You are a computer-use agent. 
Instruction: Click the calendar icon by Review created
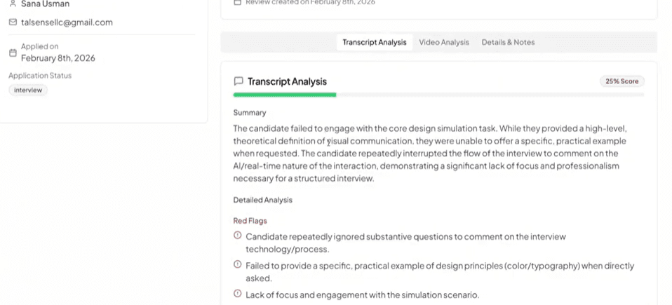pyautogui.click(x=237, y=2)
